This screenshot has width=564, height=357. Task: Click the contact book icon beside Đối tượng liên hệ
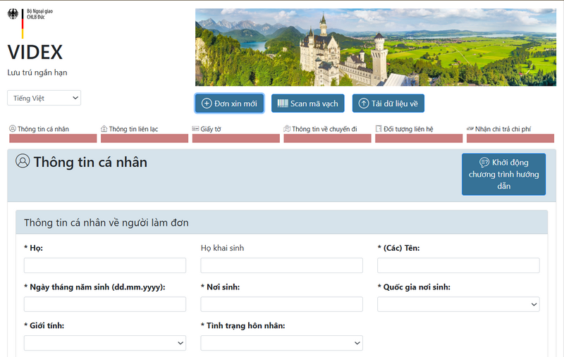[379, 129]
